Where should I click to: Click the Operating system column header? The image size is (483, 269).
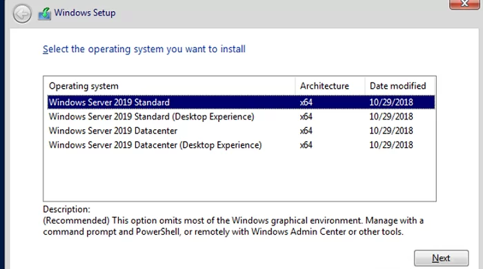click(170, 86)
